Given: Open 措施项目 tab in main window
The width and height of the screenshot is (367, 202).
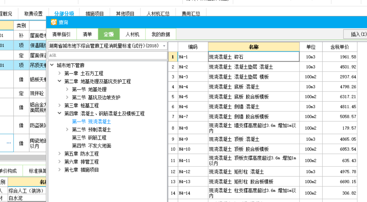Looking at the screenshot, I should 95,14.
